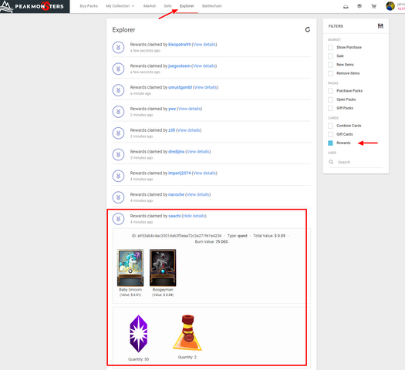Open the Buy Packs menu
The image size is (405, 370).
pyautogui.click(x=89, y=6)
